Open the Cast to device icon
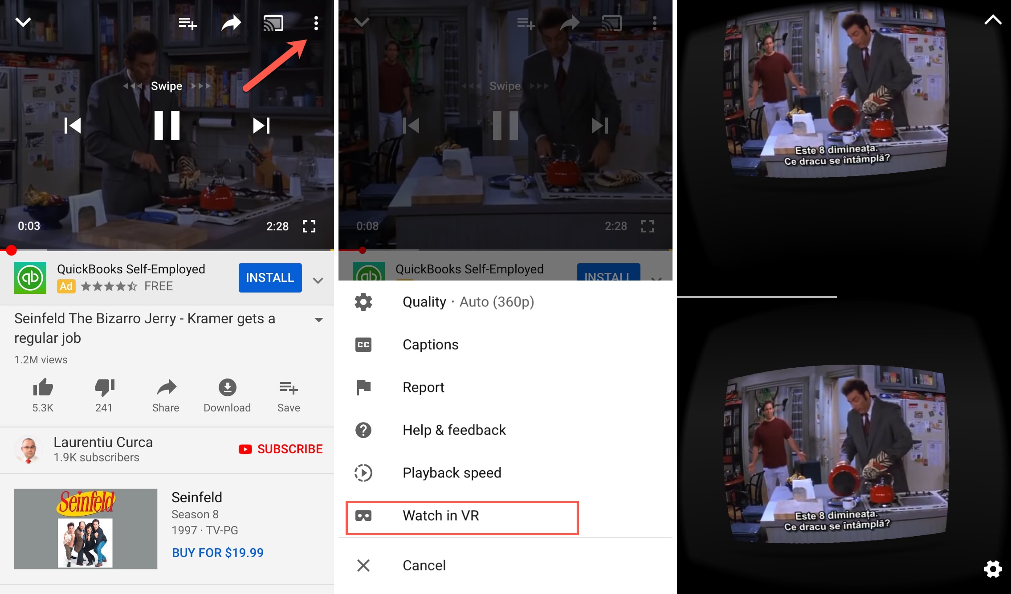Viewport: 1011px width, 594px height. coord(273,23)
